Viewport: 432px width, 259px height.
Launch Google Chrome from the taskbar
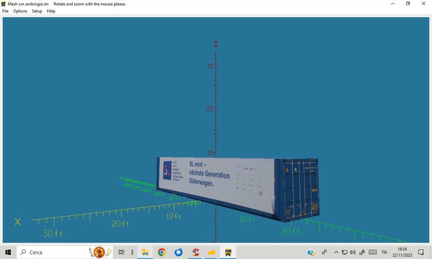162,252
